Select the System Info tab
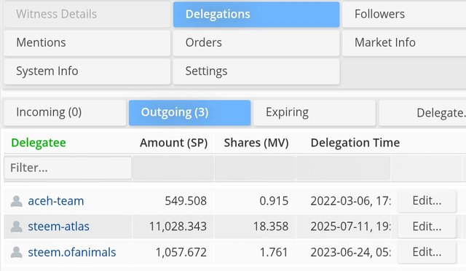Image resolution: width=466 pixels, height=271 pixels. tap(87, 71)
